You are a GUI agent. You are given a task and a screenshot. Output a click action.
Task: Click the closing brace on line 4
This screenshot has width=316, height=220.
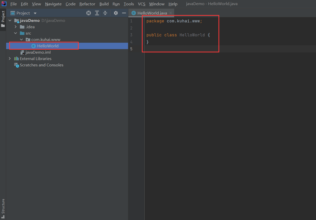(x=148, y=42)
